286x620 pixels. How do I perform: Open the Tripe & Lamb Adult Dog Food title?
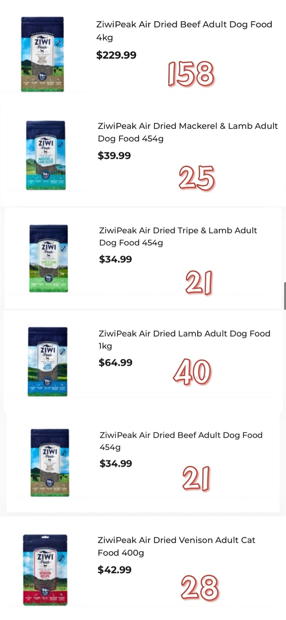tap(178, 236)
